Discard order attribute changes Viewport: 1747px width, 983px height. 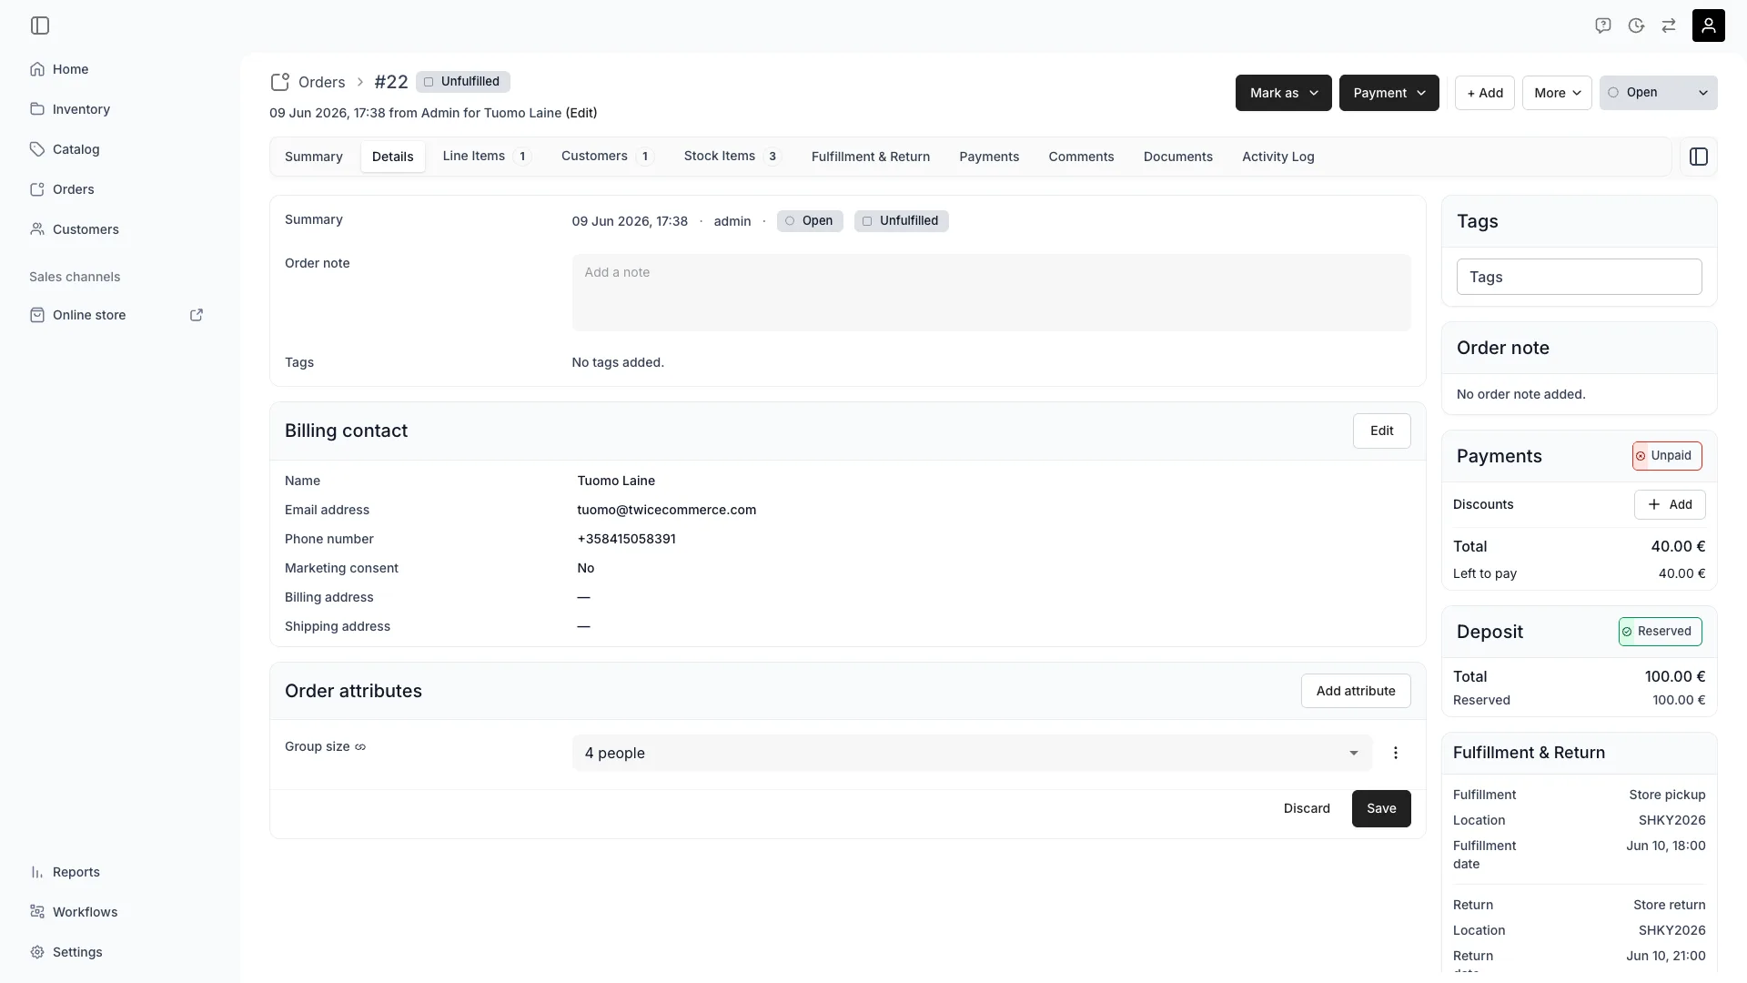click(x=1307, y=808)
